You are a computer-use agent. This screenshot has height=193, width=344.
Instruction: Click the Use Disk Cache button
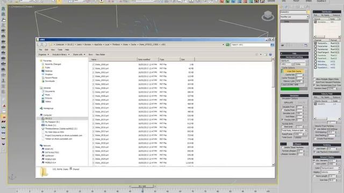294,71
